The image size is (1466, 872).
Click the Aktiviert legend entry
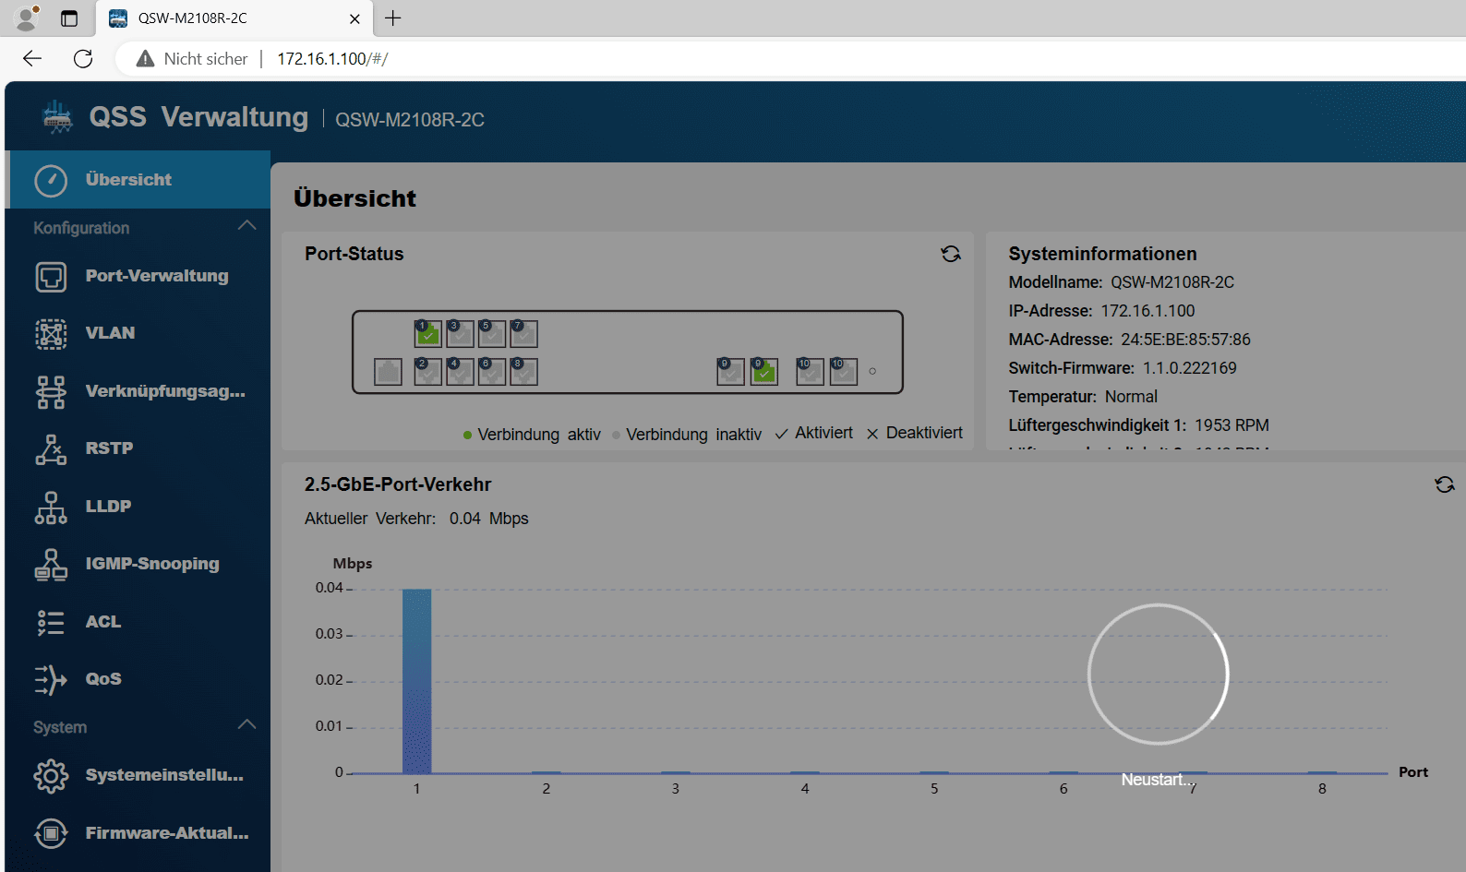813,433
